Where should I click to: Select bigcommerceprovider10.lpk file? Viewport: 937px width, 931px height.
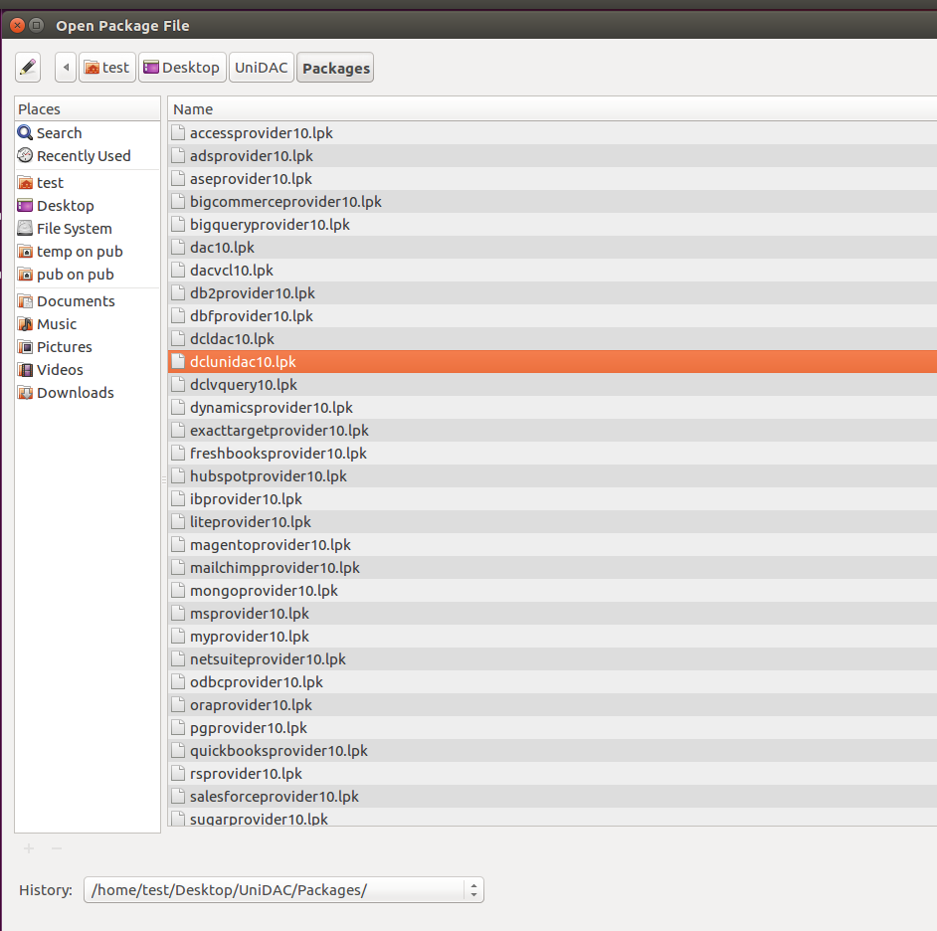[x=553, y=201]
